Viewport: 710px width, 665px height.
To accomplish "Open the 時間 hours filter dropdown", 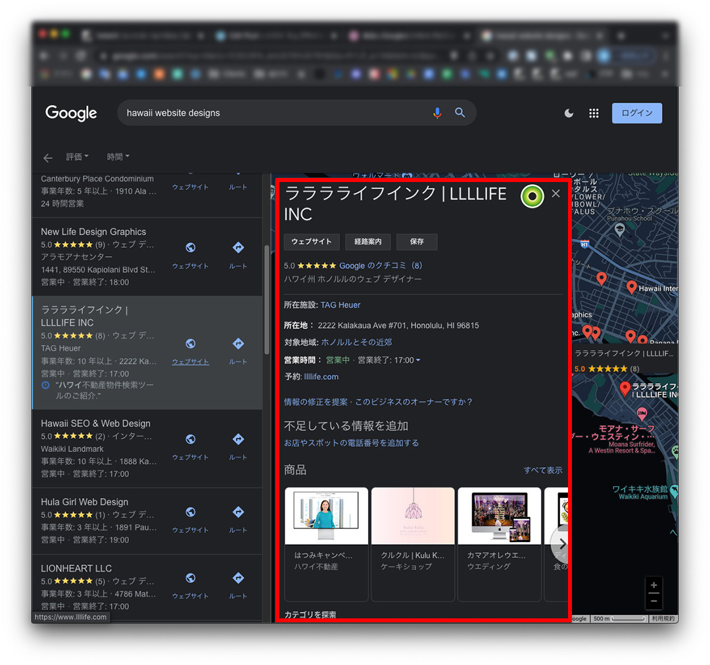I will (x=118, y=156).
